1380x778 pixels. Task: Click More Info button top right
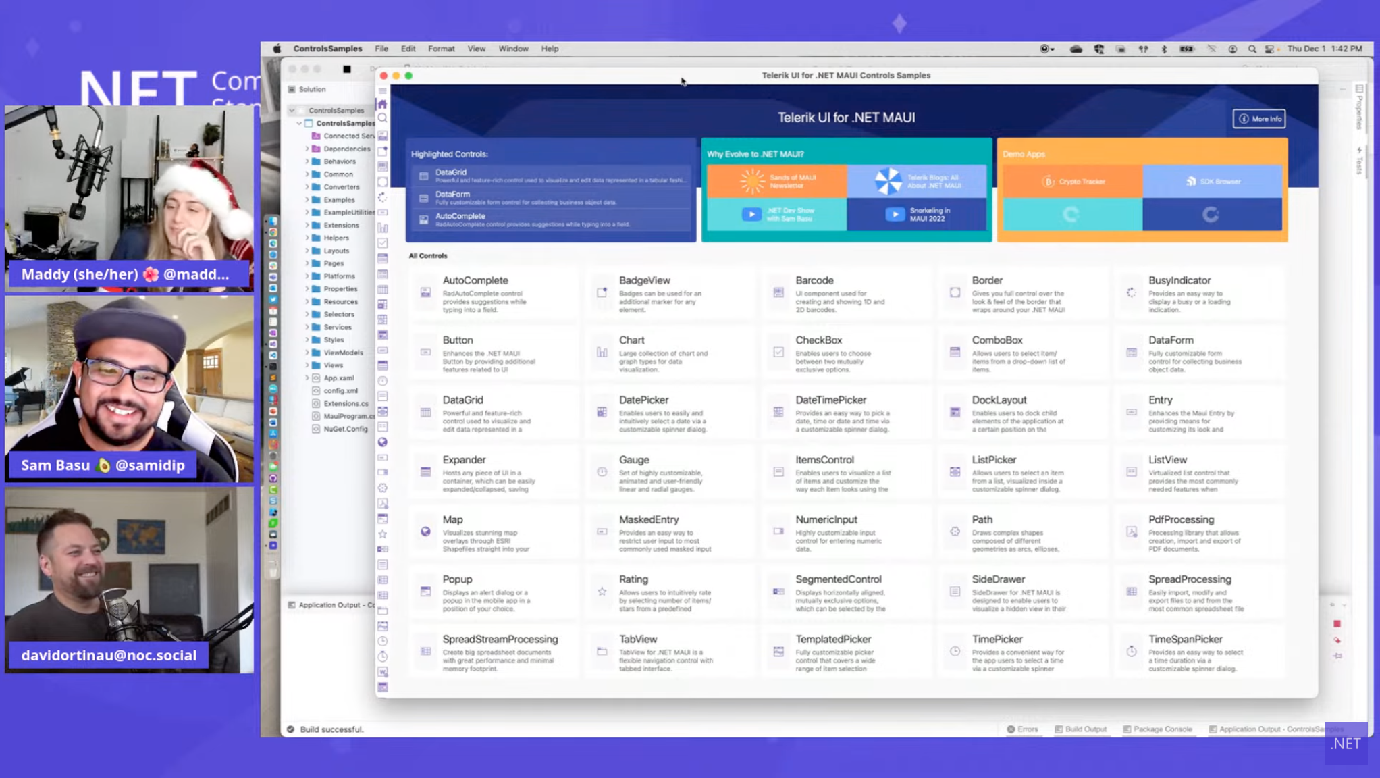(1260, 118)
